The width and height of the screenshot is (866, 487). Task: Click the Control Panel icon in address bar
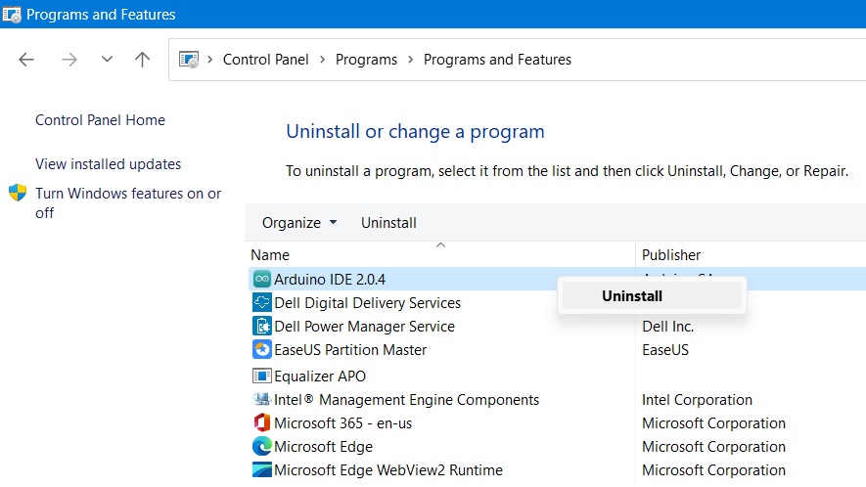click(x=189, y=59)
